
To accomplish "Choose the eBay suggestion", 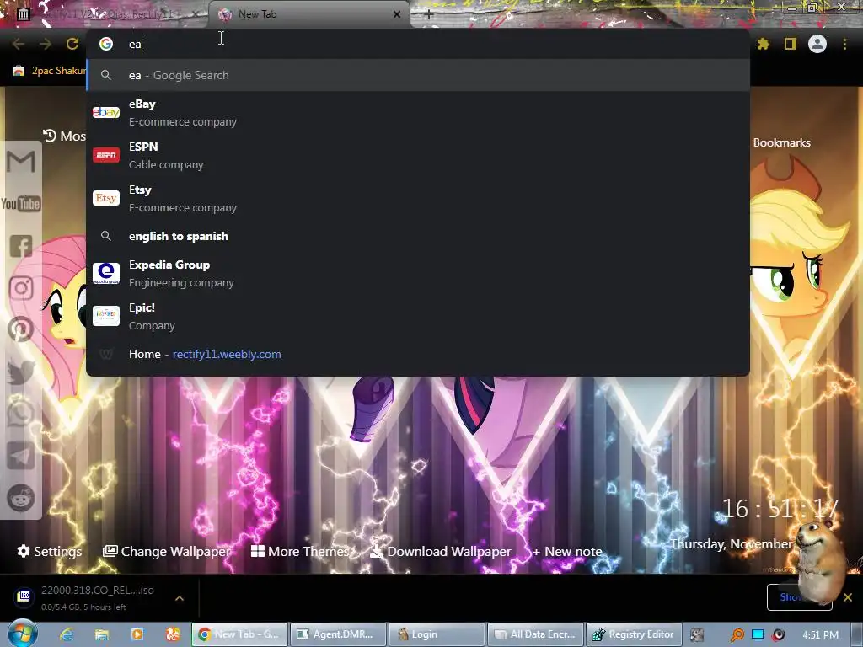I will click(418, 113).
